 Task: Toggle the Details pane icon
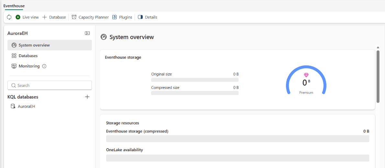(140, 17)
